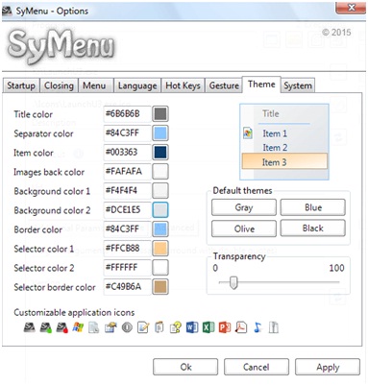The image size is (368, 385).
Task: Open the Title color swatch
Action: (x=160, y=114)
